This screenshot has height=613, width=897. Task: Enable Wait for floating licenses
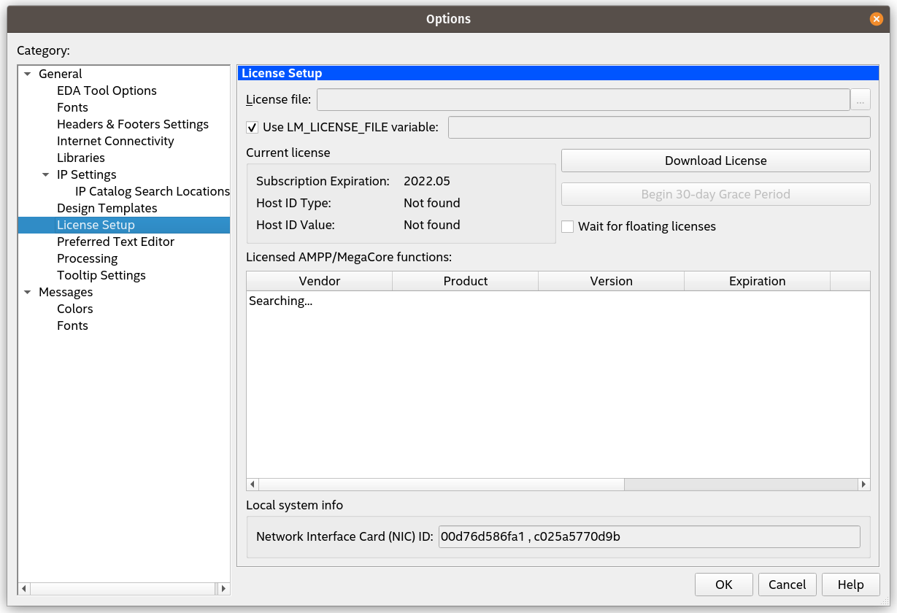pyautogui.click(x=567, y=226)
